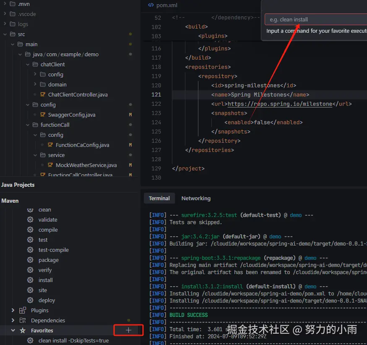Run the package lifecycle phase
The image size is (367, 345).
coord(49,260)
